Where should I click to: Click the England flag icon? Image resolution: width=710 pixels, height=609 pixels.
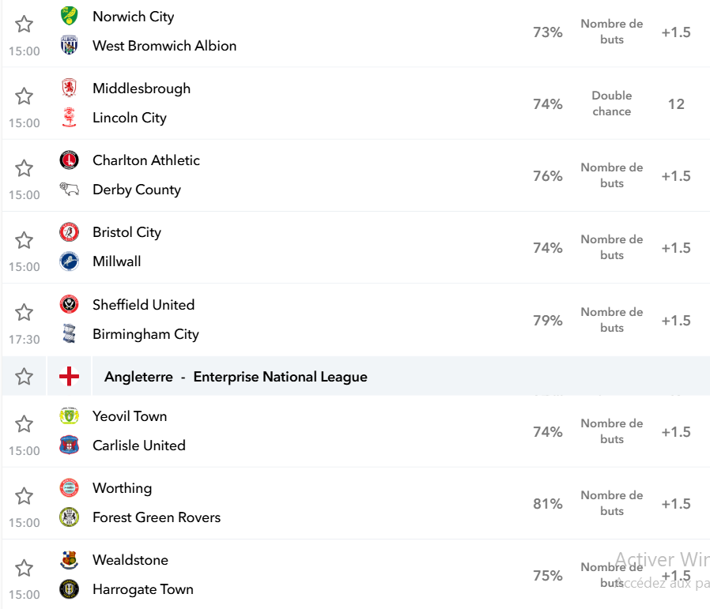pyautogui.click(x=69, y=377)
